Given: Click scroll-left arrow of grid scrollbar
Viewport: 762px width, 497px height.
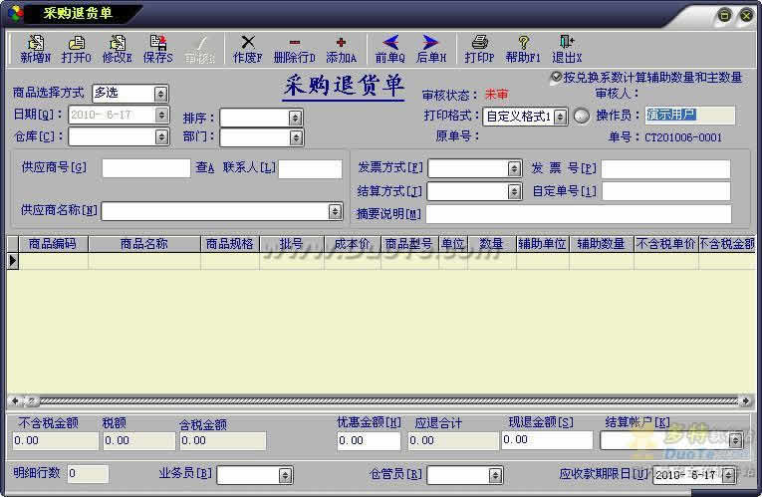Looking at the screenshot, I should coord(15,400).
